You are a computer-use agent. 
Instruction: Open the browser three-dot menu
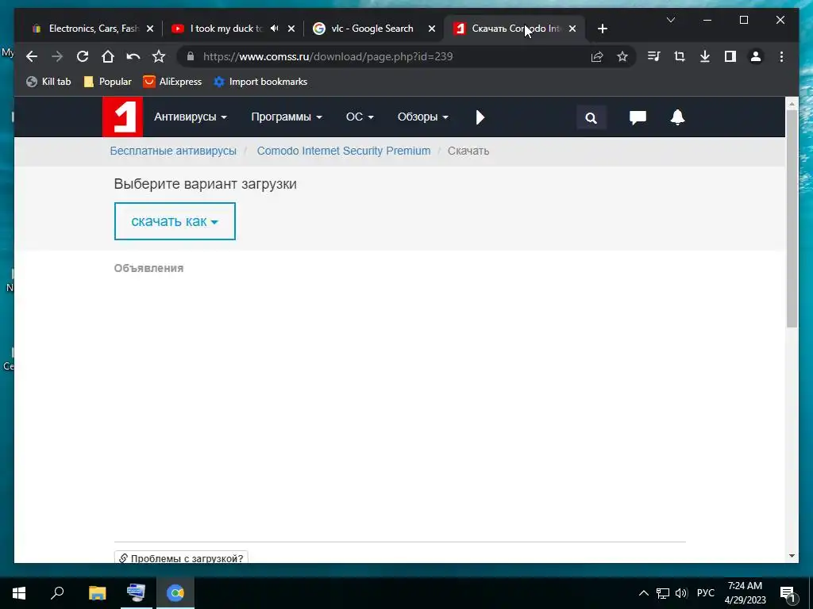click(781, 56)
